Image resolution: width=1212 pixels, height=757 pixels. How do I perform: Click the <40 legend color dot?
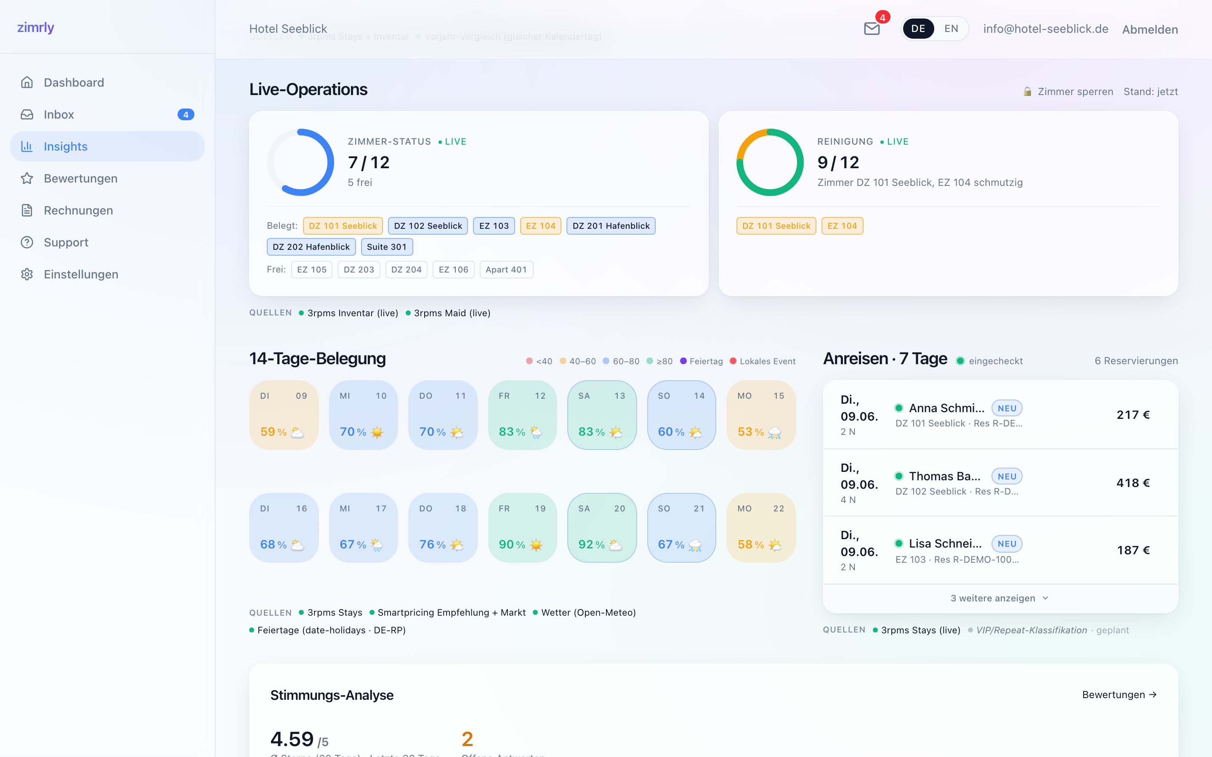529,361
